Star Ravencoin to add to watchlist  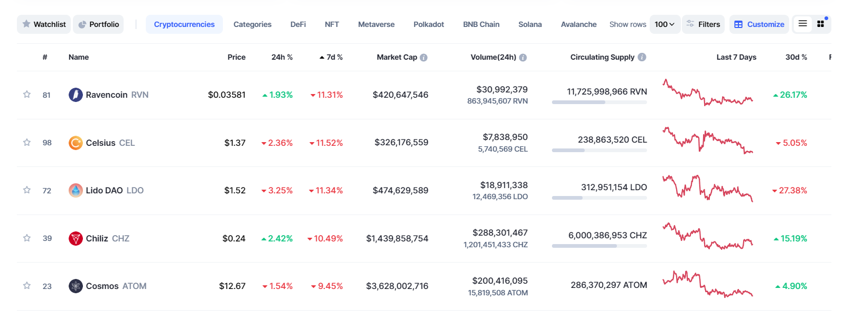27,95
